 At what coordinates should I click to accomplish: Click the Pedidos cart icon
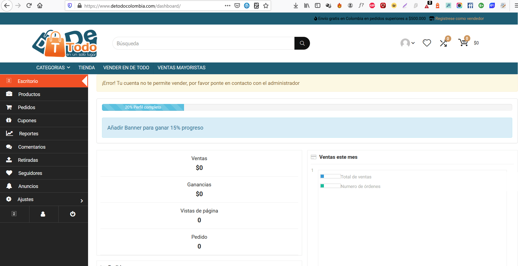[x=9, y=107]
